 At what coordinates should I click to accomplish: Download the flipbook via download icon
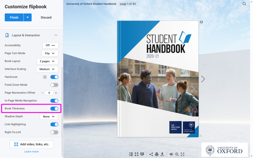tap(162, 154)
